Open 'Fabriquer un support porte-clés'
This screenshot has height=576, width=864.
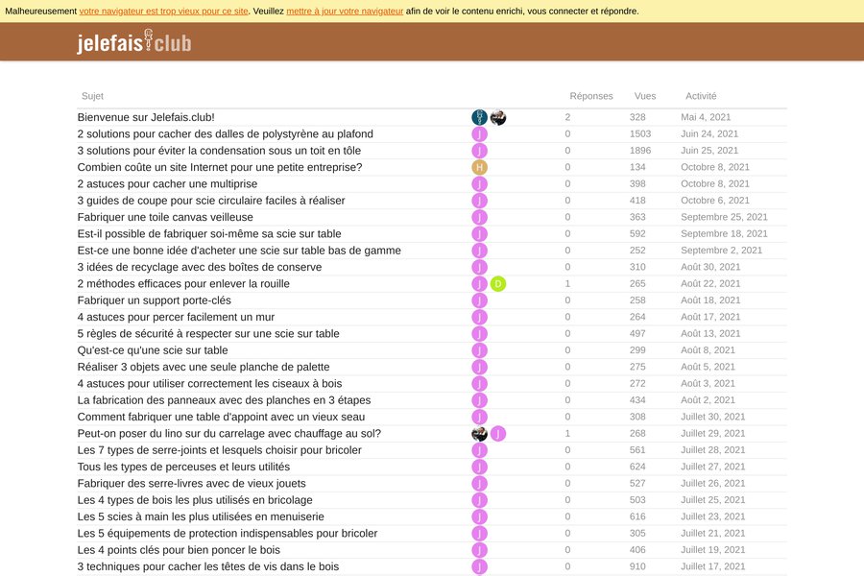[x=155, y=300]
